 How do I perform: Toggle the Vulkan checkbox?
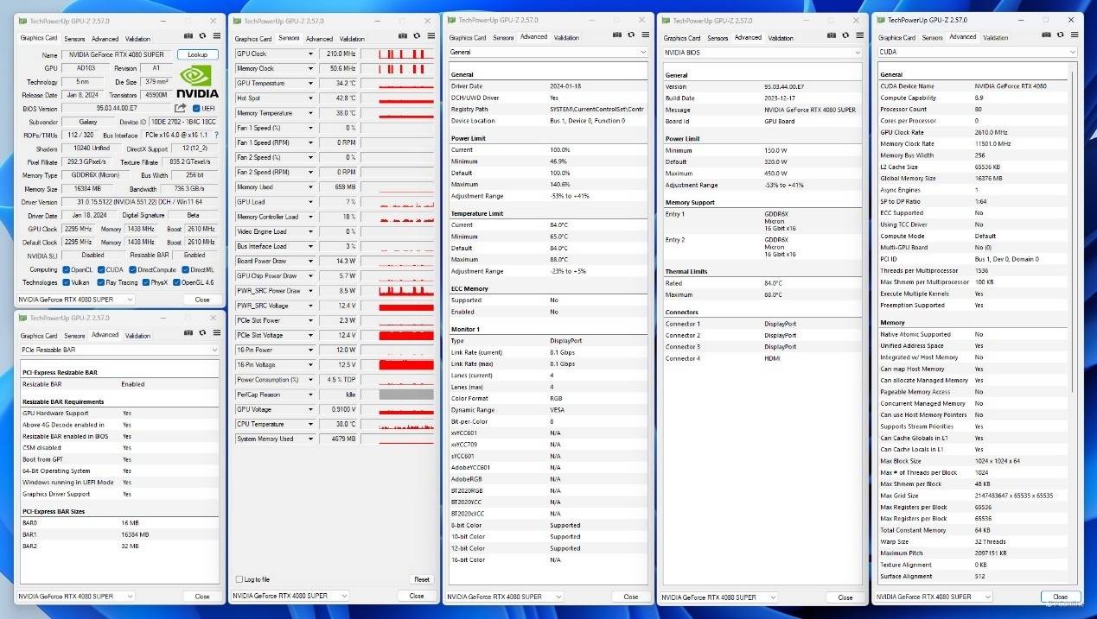click(66, 282)
